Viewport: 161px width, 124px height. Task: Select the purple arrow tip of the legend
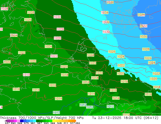(x=6, y=121)
